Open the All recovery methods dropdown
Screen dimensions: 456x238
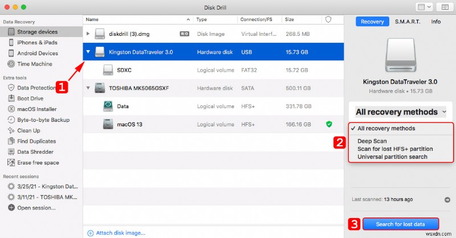(x=401, y=112)
